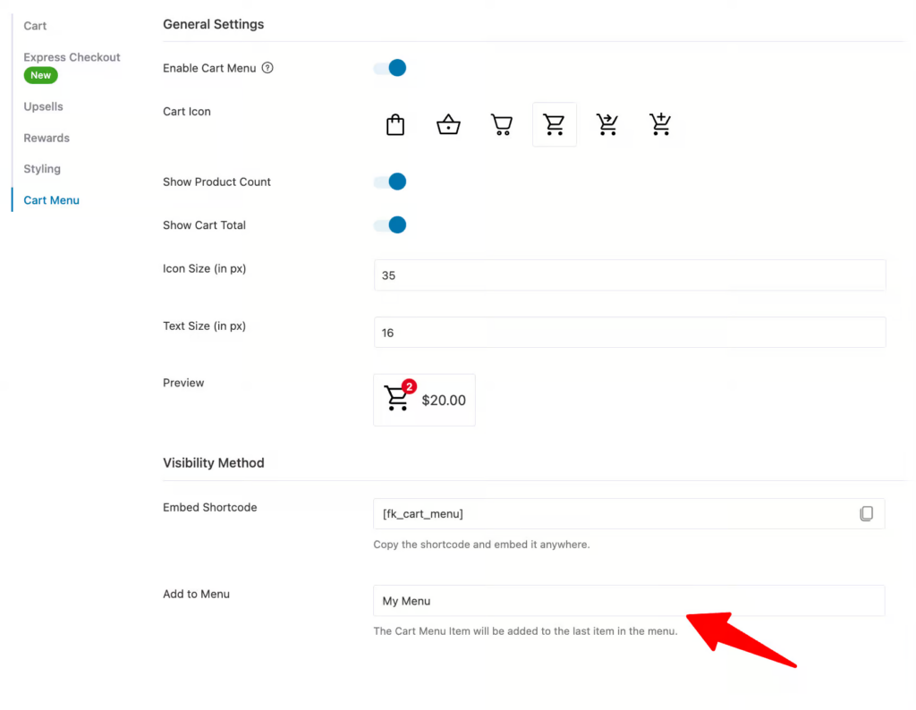Viewport: 916px width, 710px height.
Task: Switch to the Styling section
Action: (41, 168)
